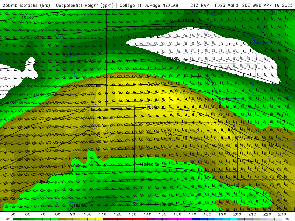This screenshot has height=221, width=295.
Task: Click the 50 knots color bar label
Action: pyautogui.click(x=13, y=214)
